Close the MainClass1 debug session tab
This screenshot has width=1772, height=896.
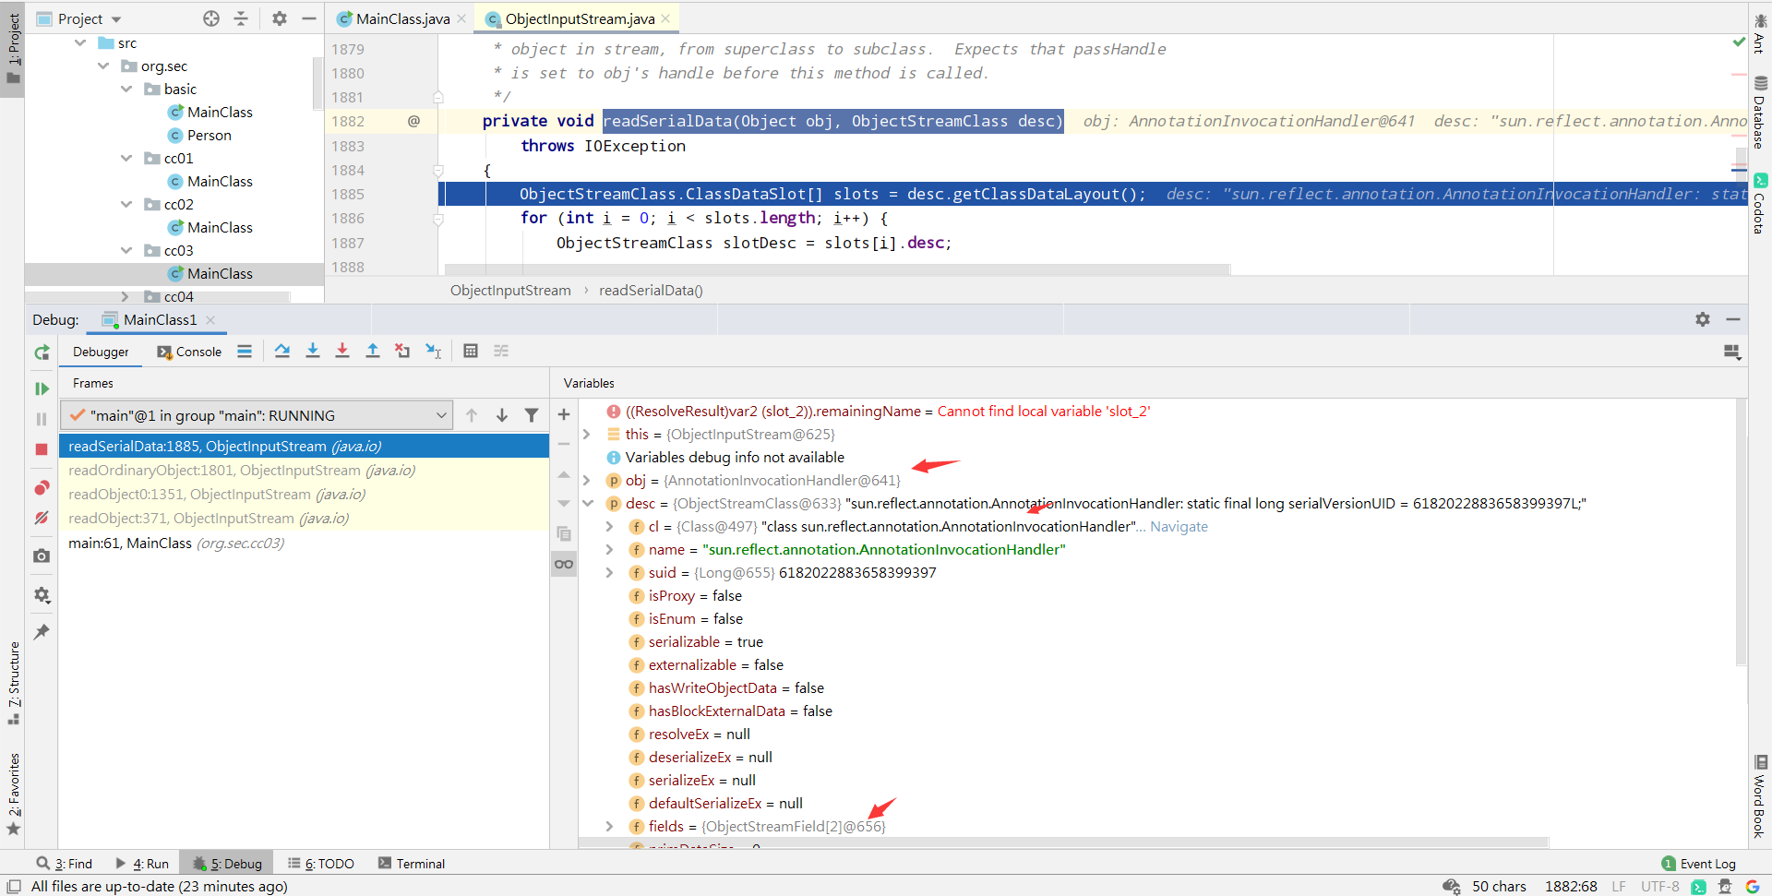point(210,319)
